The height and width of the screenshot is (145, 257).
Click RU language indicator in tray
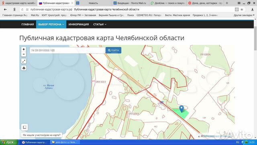(237, 142)
